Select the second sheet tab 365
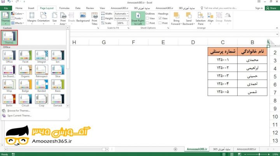280x156 pixels. pyautogui.click(x=221, y=149)
